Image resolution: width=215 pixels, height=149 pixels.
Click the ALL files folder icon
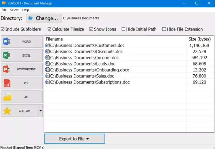tap(7, 97)
